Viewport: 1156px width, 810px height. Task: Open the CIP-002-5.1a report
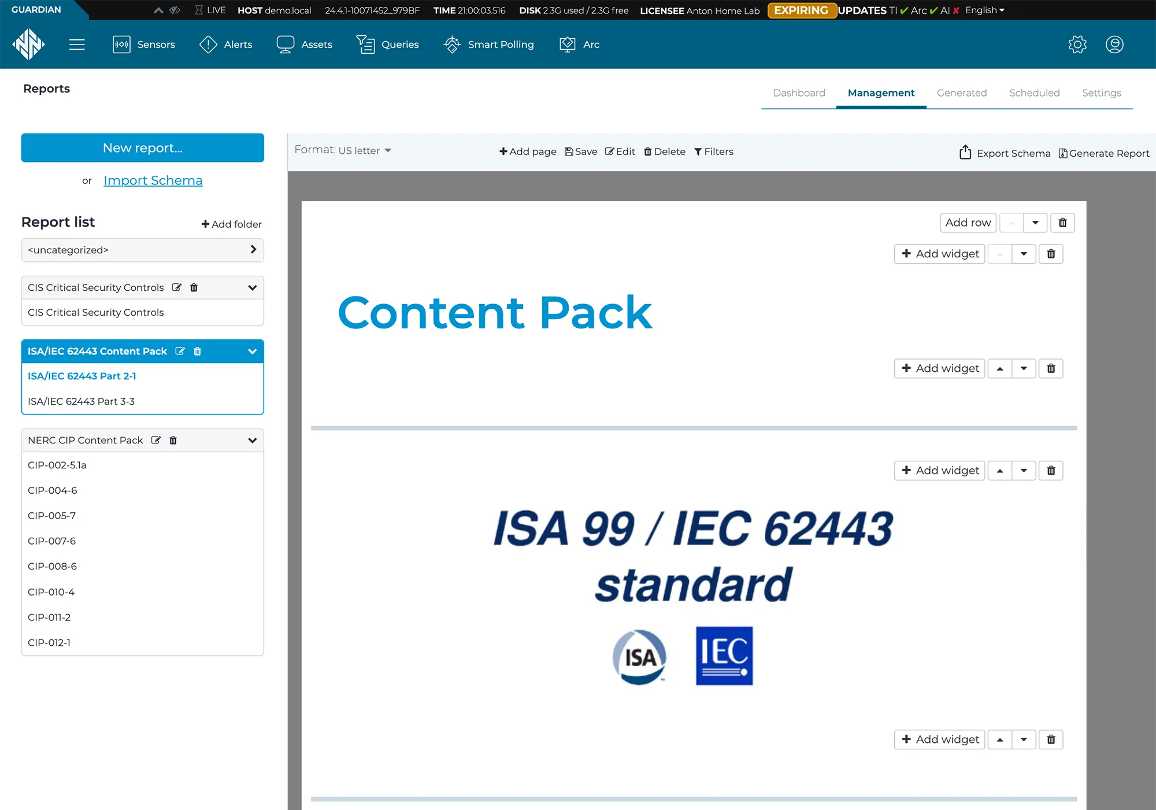tap(142, 465)
